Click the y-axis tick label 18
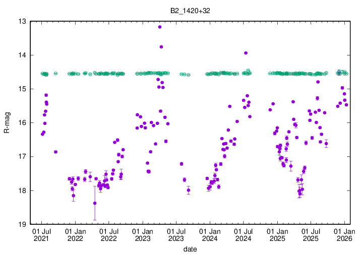The width and height of the screenshot is (363, 254). pyautogui.click(x=23, y=190)
